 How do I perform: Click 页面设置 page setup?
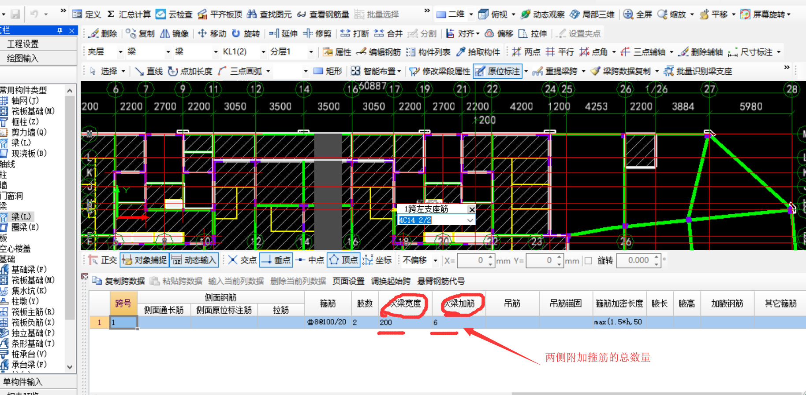coord(348,281)
